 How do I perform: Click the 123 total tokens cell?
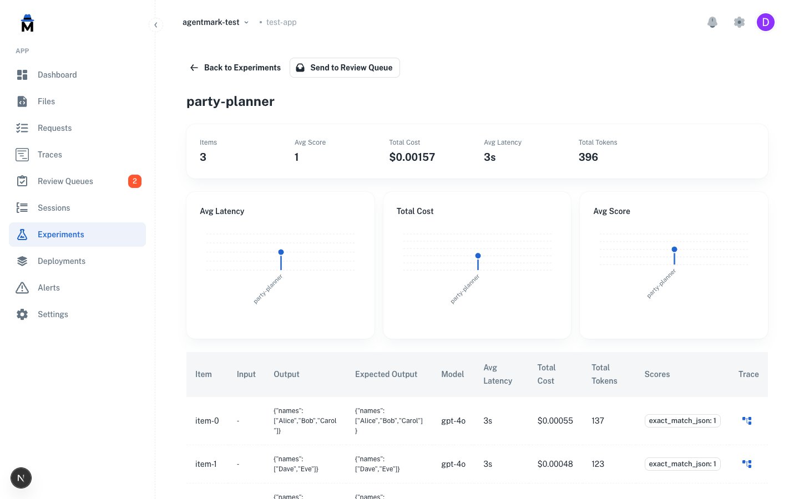pos(598,464)
